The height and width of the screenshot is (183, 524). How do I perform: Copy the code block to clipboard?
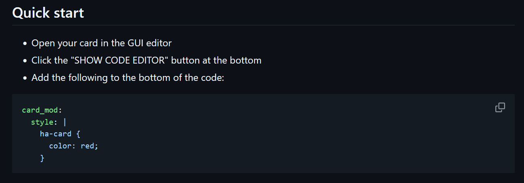point(500,107)
